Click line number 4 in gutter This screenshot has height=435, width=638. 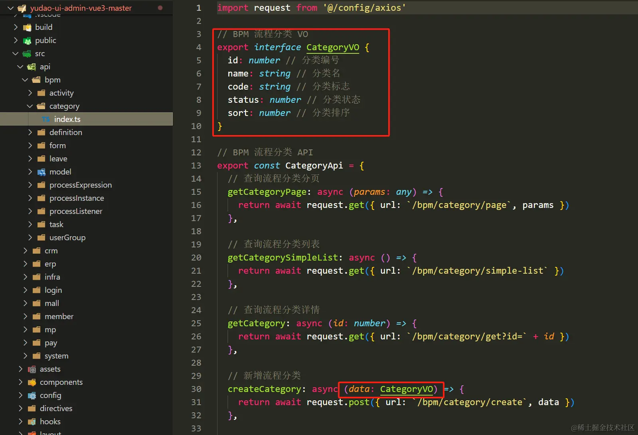199,47
